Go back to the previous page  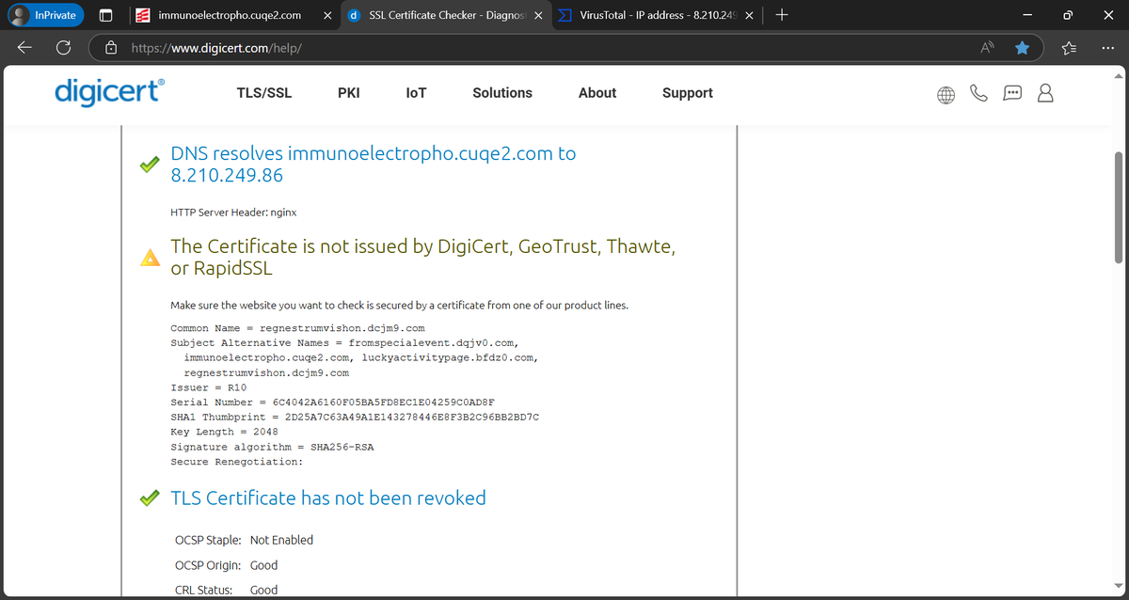click(x=24, y=47)
